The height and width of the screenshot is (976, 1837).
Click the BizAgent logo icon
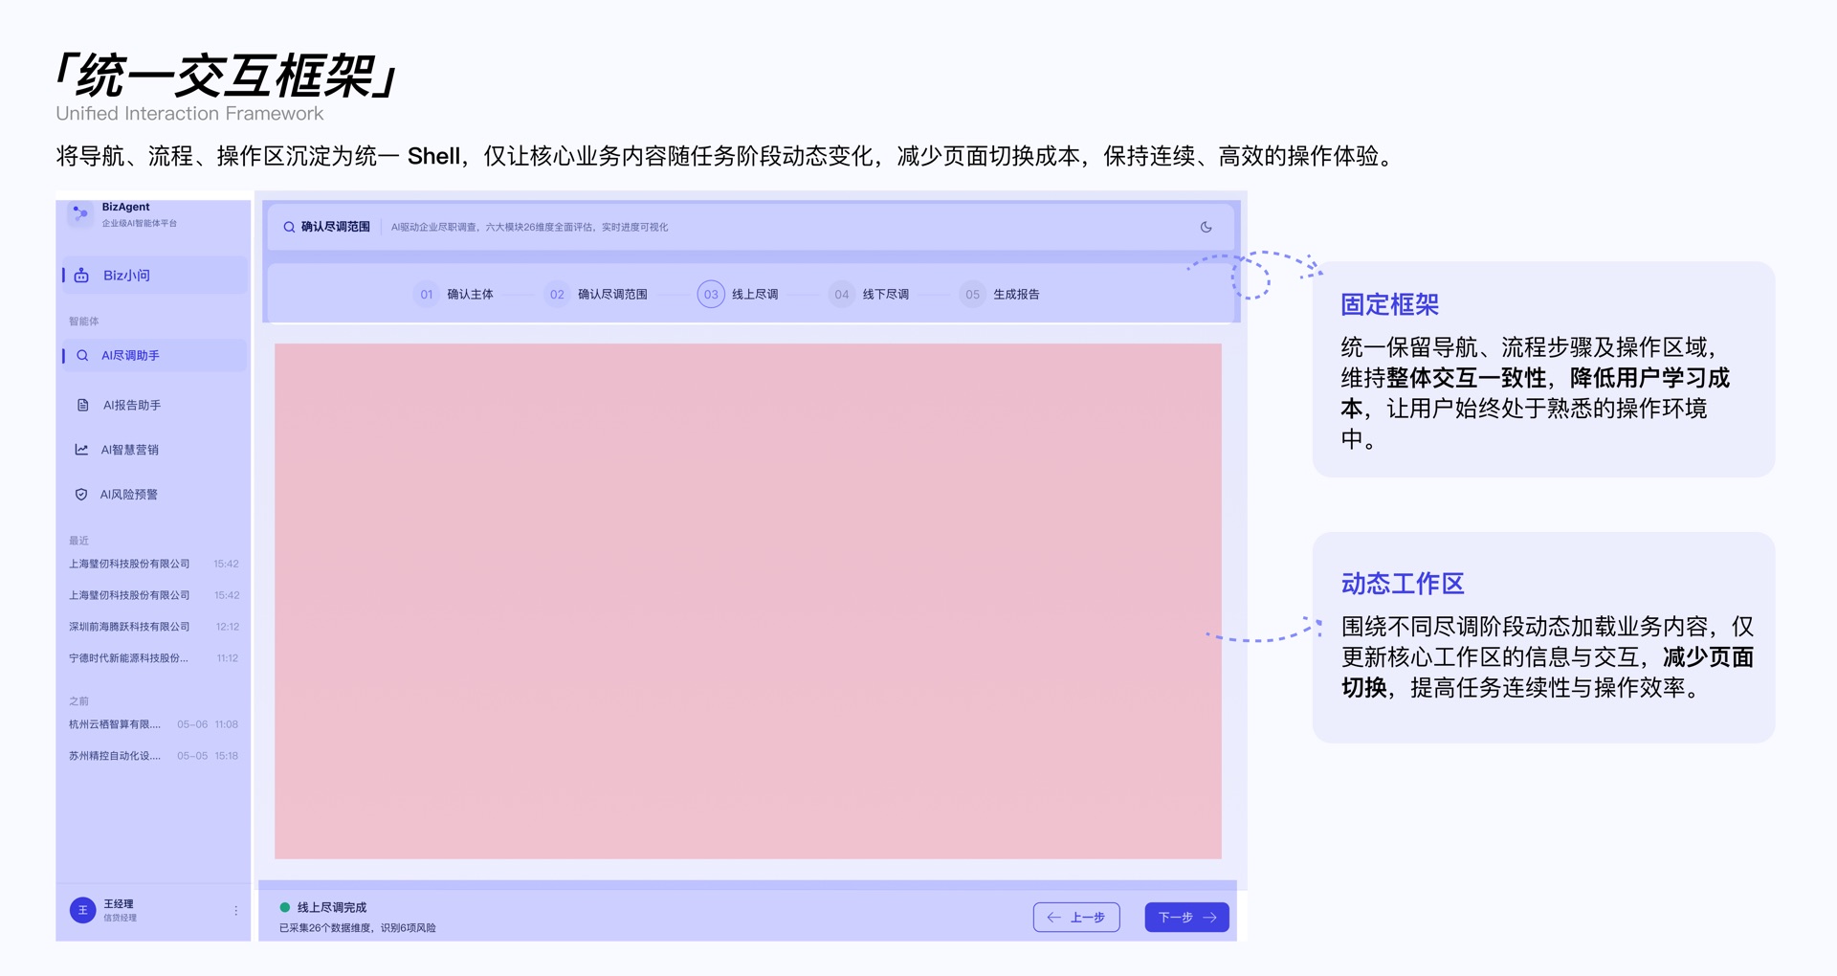coord(80,213)
